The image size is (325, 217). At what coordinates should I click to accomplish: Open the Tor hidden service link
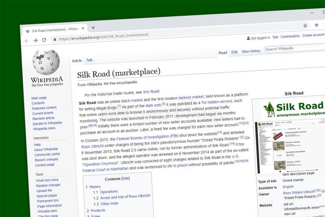click(217, 102)
